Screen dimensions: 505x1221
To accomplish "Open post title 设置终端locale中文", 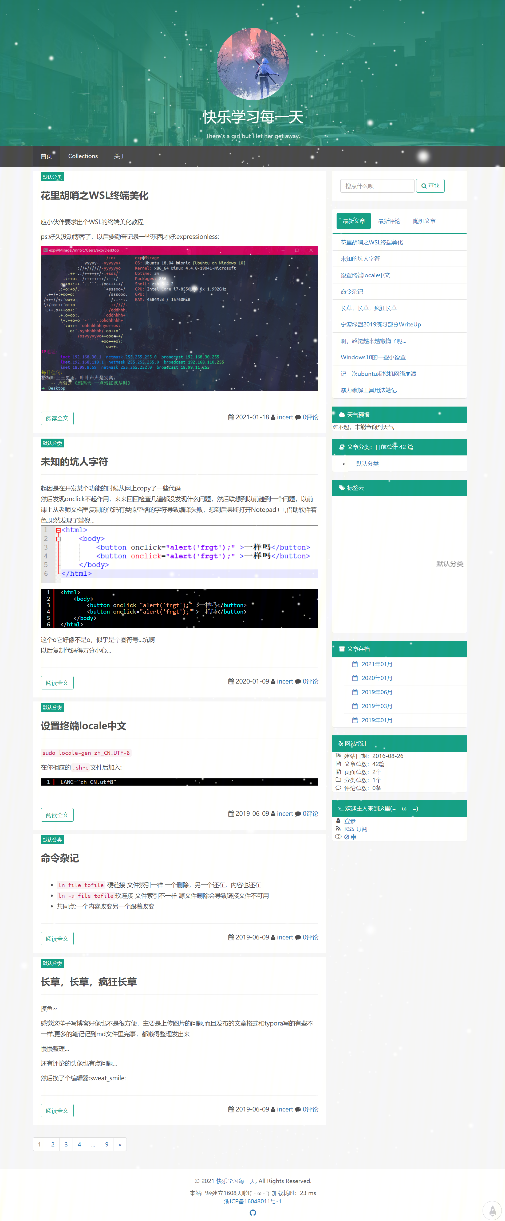I will pyautogui.click(x=83, y=726).
